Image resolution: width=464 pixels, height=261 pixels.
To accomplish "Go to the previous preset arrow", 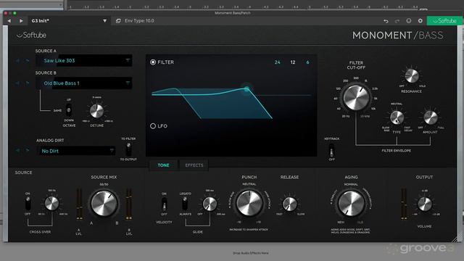I will click(9, 21).
